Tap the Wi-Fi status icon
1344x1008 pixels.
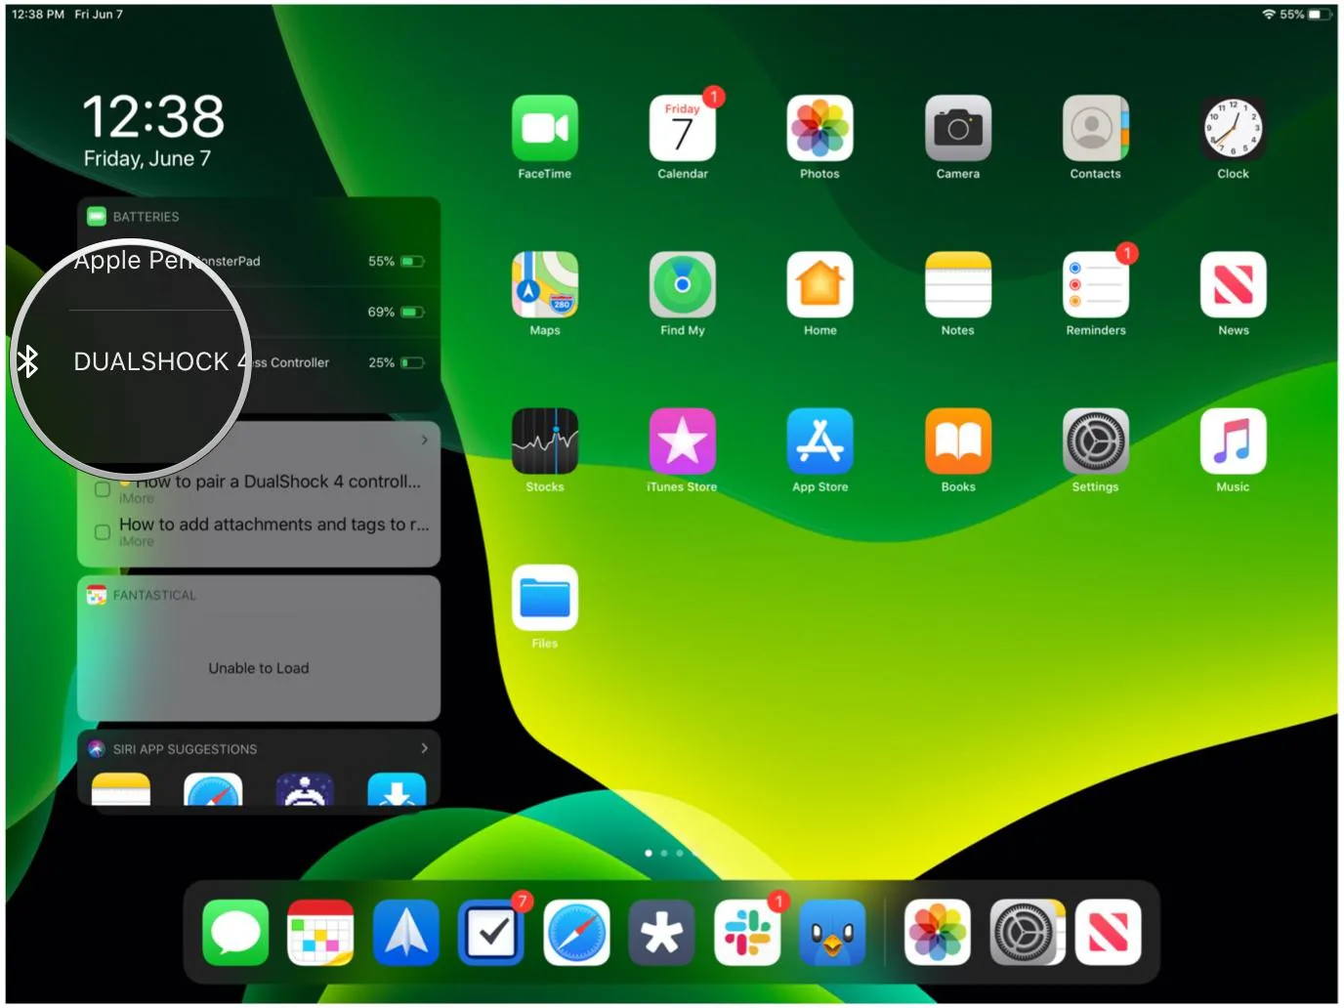coord(1269,15)
